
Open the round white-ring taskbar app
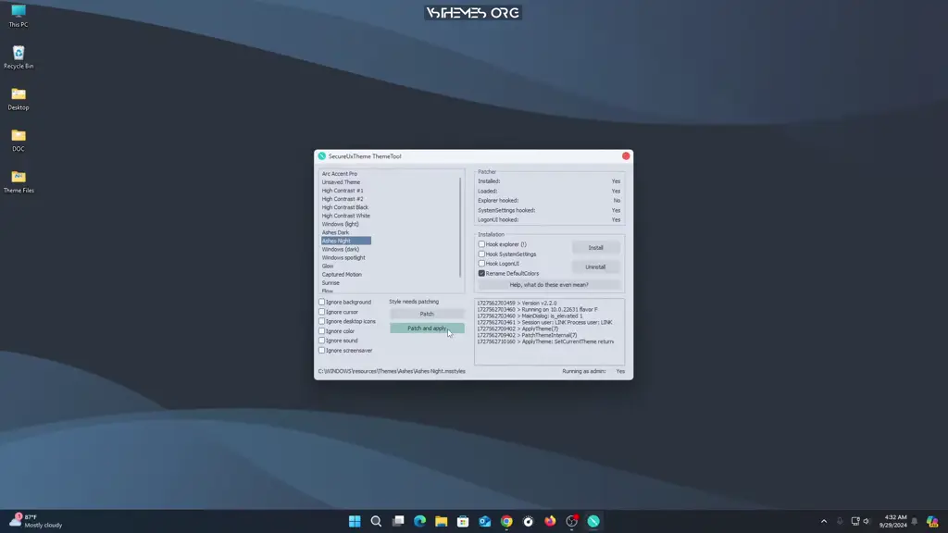(x=529, y=521)
